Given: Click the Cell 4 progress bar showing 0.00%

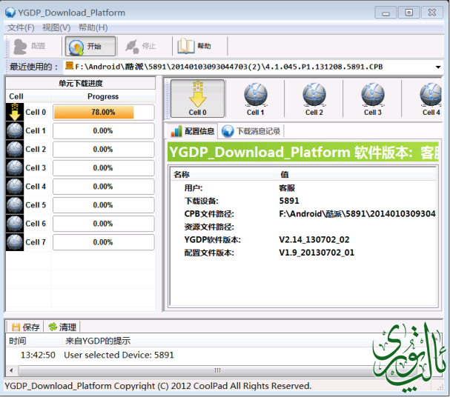Looking at the screenshot, I should click(x=104, y=187).
